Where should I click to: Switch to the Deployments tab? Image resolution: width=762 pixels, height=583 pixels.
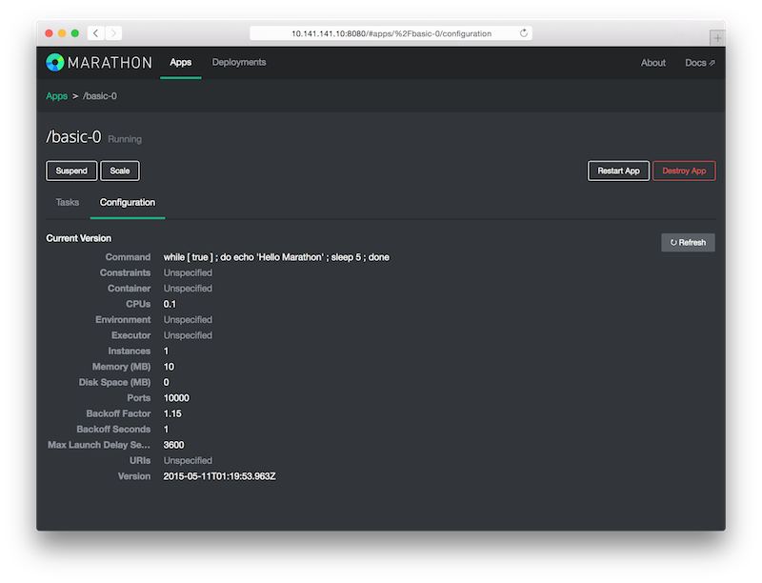click(239, 63)
